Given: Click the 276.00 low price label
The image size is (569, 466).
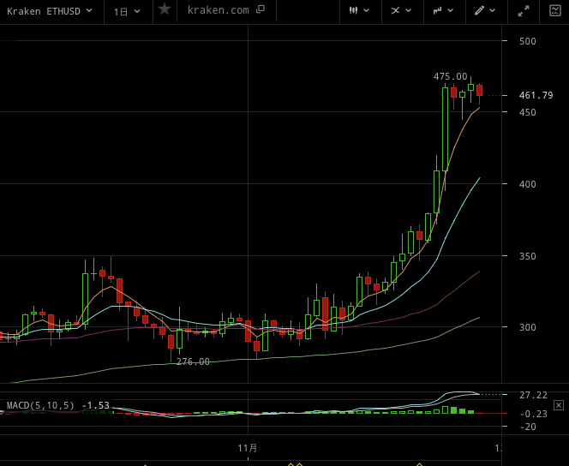Looking at the screenshot, I should 193,361.
